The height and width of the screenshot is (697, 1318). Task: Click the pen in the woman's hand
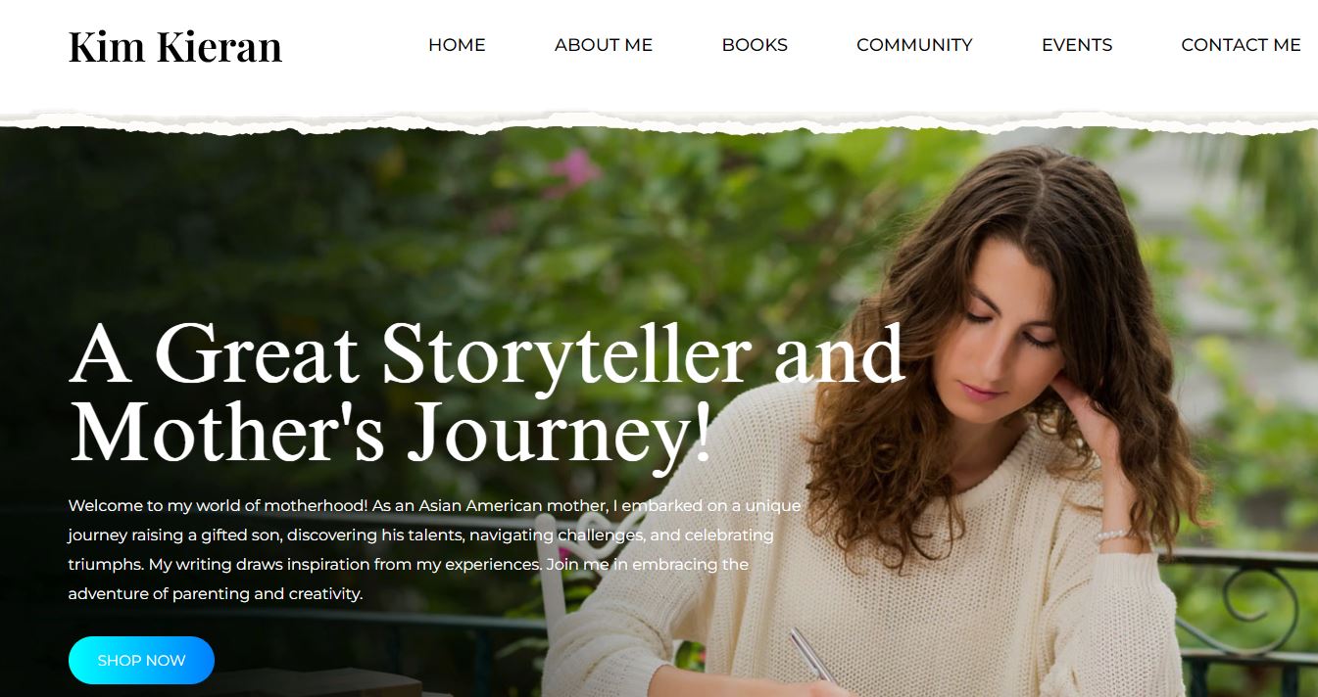click(813, 654)
